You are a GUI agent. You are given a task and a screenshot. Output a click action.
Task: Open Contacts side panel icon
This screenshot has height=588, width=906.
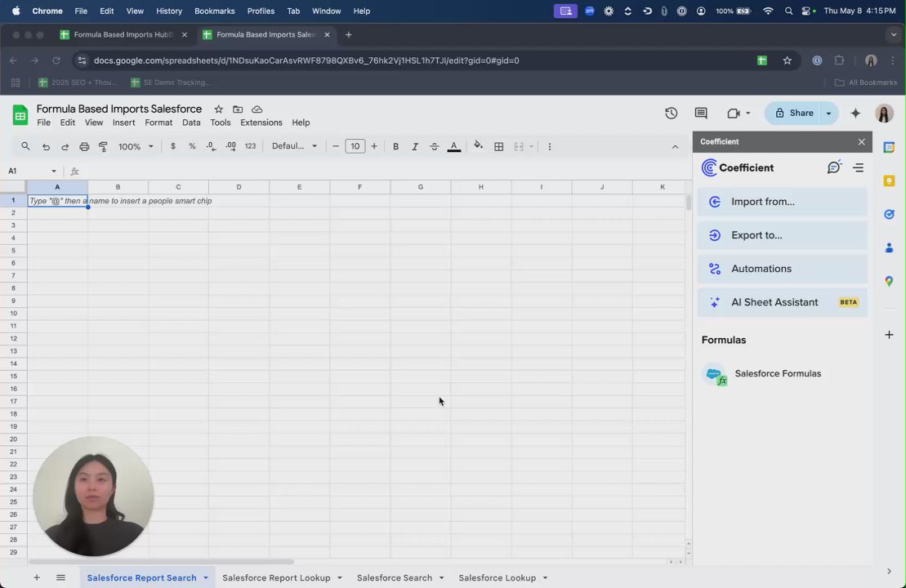[x=889, y=247]
